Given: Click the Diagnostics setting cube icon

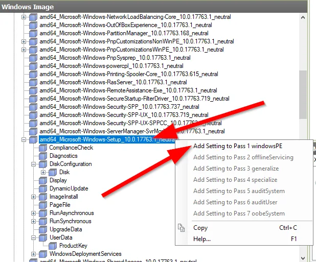Looking at the screenshot, I should [x=43, y=156].
